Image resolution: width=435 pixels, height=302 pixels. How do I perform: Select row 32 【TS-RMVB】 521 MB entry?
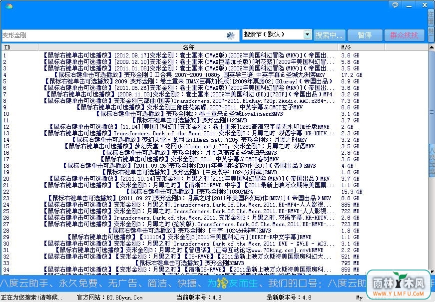point(215,257)
